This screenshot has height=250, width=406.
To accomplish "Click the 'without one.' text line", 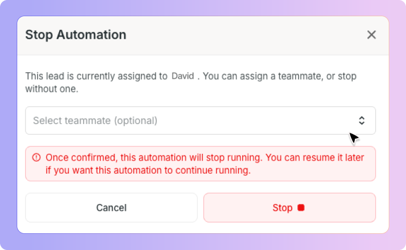I will pyautogui.click(x=52, y=89).
